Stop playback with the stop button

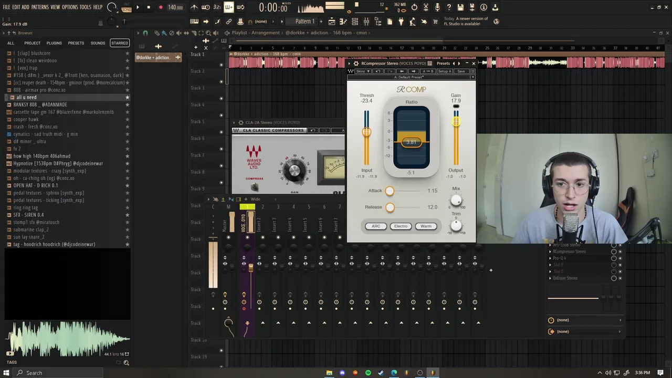pos(149,7)
